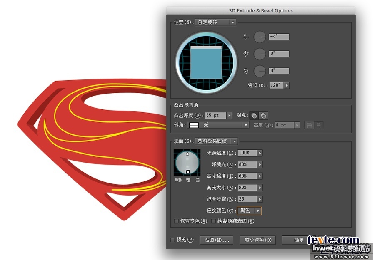Click the 透视 perspective field showing 120°
Image resolution: width=375 pixels, height=260 pixels.
[276, 85]
